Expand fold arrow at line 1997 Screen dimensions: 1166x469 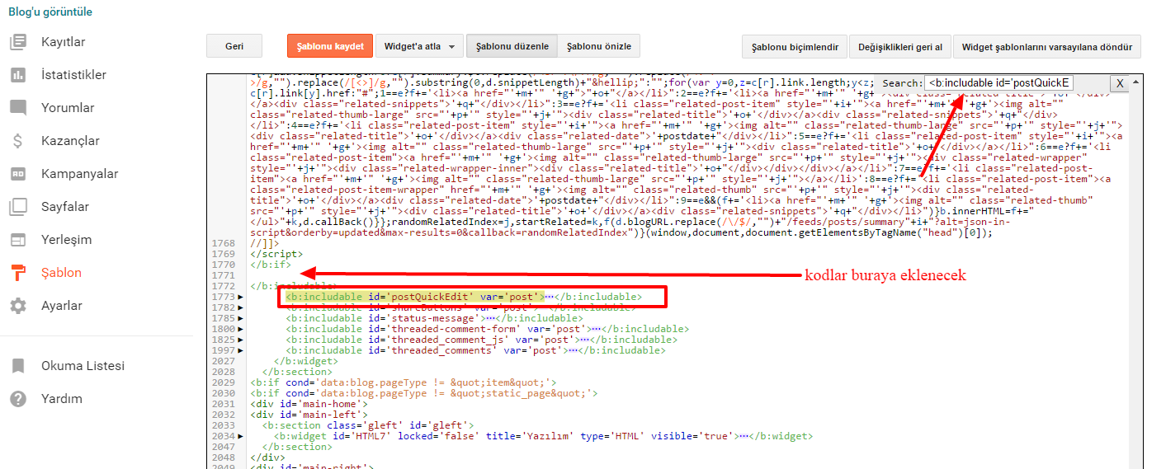[241, 350]
